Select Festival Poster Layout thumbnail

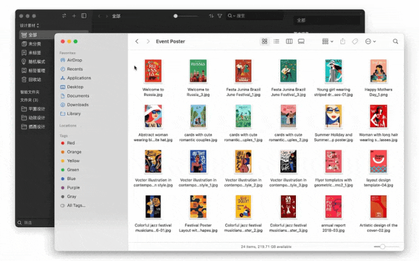pos(198,207)
